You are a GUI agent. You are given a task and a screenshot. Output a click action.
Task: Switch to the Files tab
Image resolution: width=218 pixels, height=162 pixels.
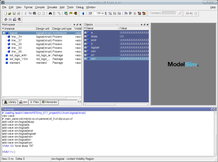(x=34, y=102)
